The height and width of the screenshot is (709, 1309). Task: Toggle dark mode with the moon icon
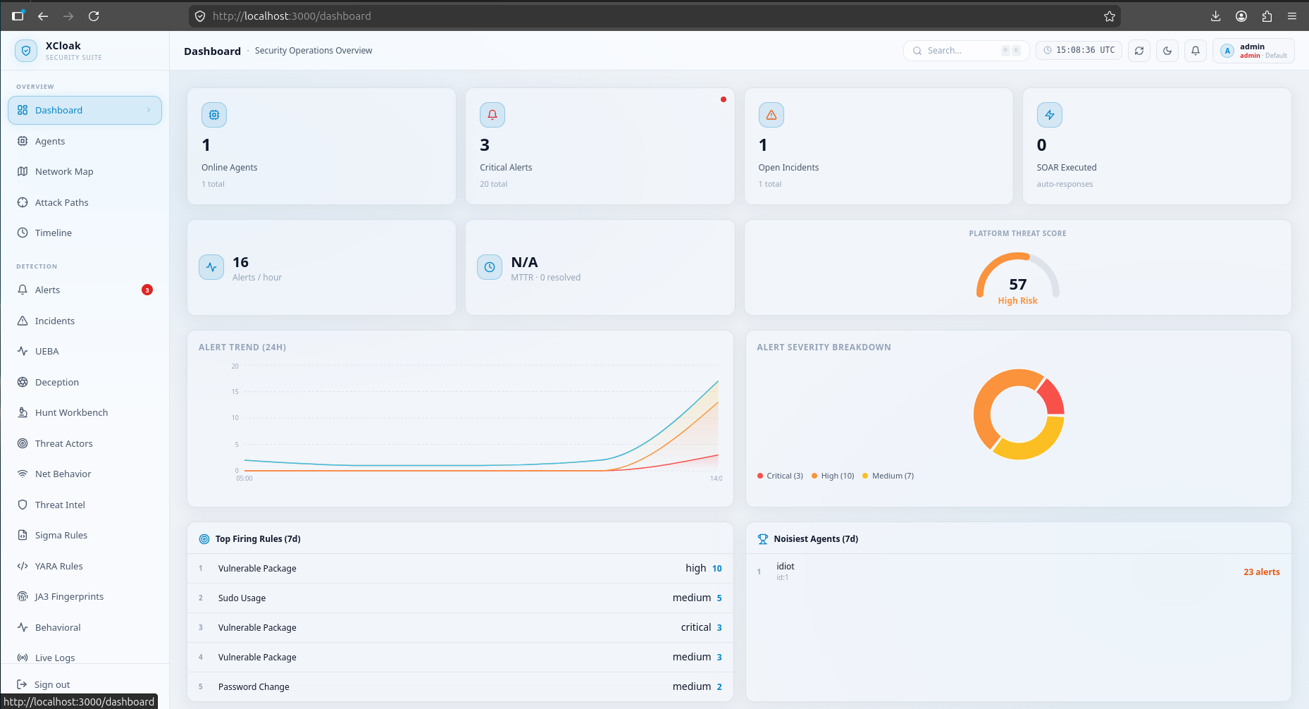coord(1167,51)
